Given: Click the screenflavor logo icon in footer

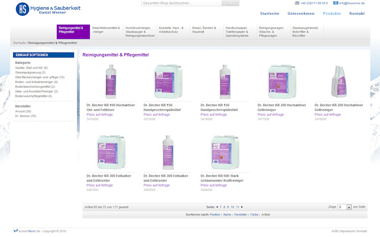Looking at the screenshot, I should pos(16,231).
